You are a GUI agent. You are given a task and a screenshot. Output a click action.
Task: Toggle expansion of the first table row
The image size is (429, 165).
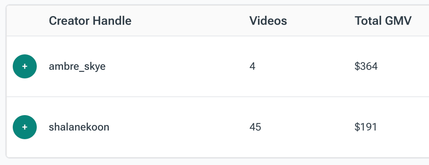coord(25,66)
